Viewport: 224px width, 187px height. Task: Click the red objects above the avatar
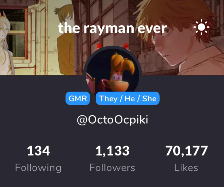coord(113,47)
